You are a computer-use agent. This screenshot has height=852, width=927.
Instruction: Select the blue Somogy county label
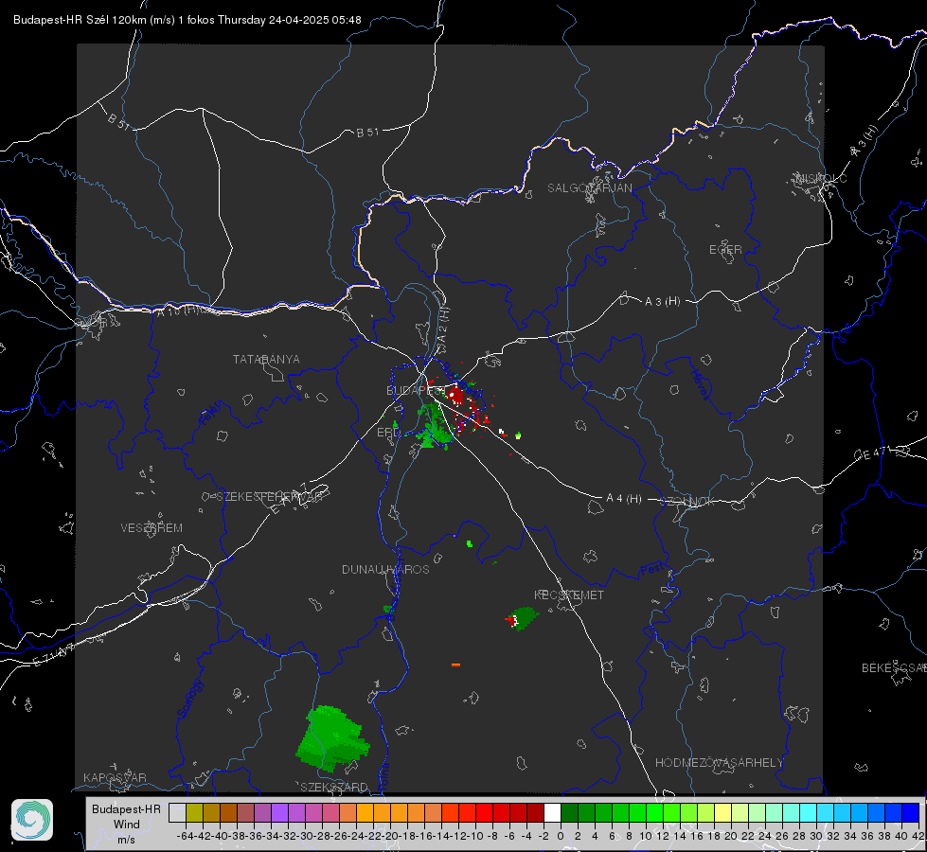(189, 699)
